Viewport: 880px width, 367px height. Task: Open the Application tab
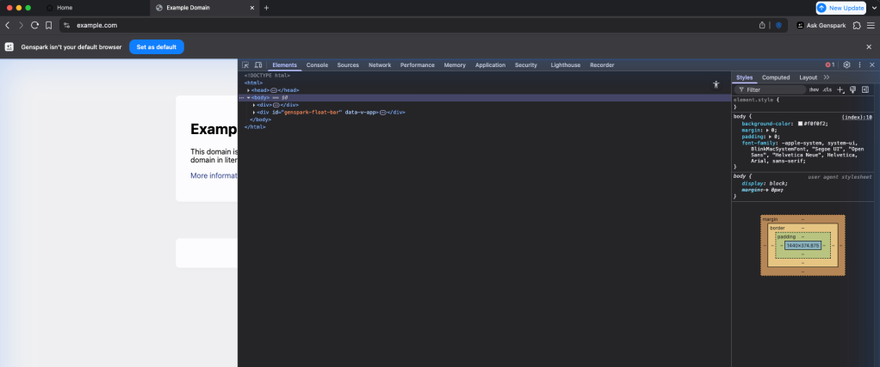coord(491,65)
